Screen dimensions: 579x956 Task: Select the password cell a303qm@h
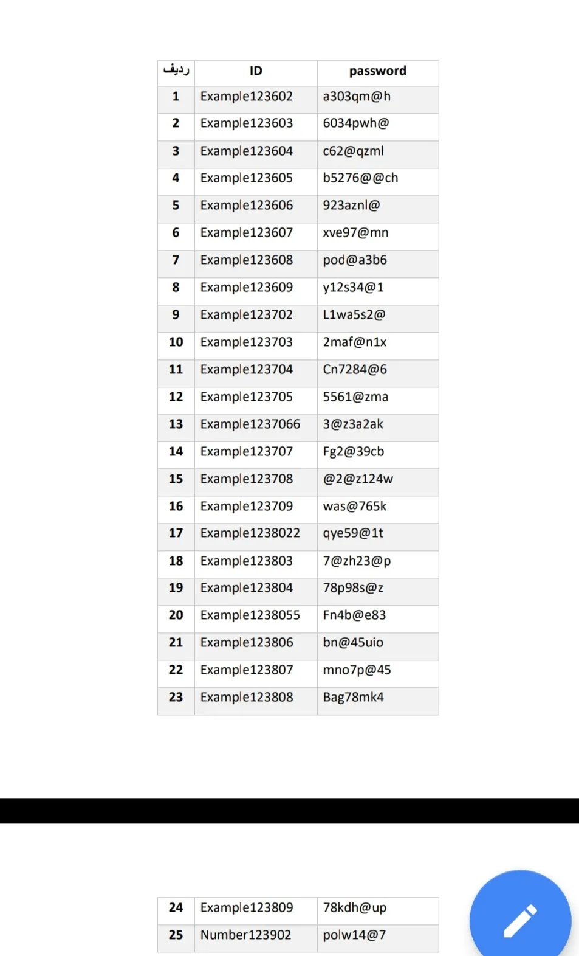coord(357,97)
